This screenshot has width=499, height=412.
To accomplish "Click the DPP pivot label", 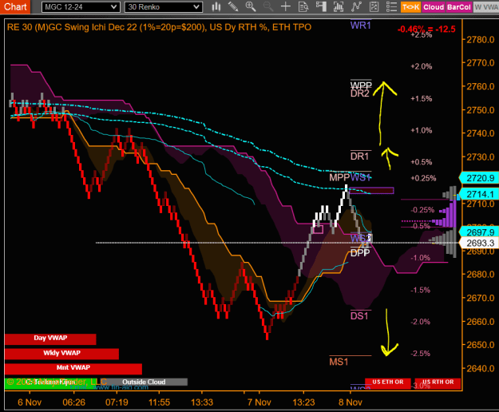I will pos(360,253).
